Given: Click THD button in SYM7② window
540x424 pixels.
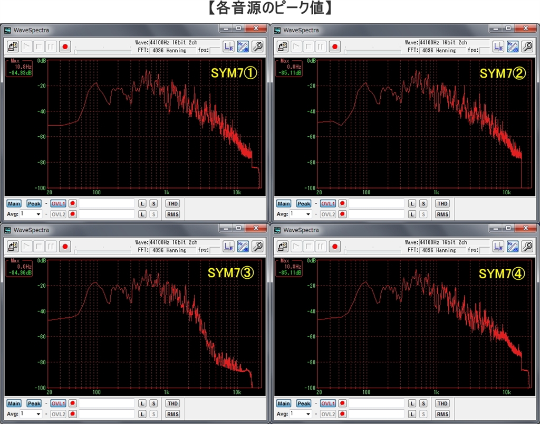Looking at the screenshot, I should point(442,204).
